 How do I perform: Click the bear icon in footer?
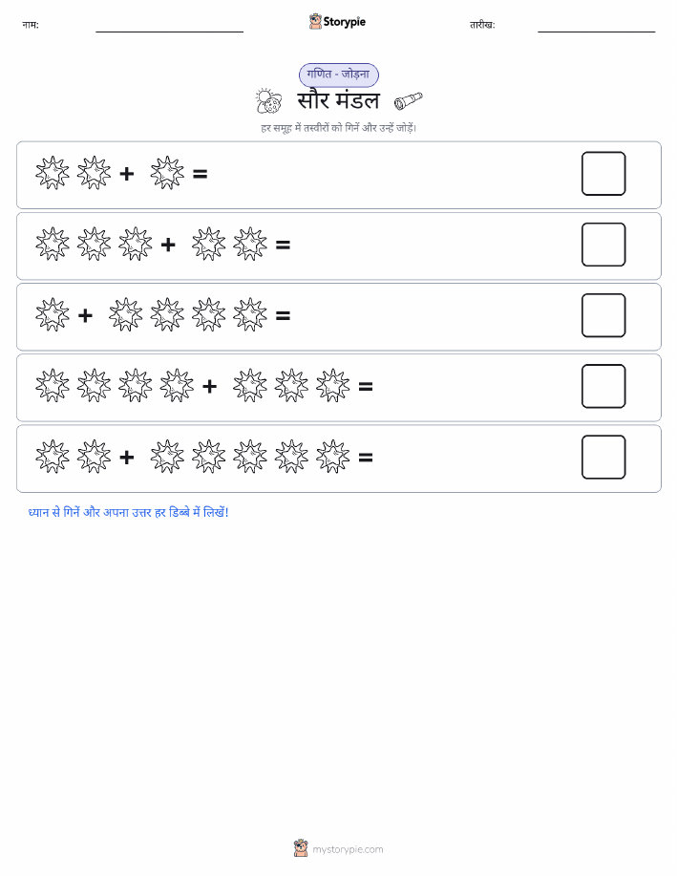click(x=301, y=848)
